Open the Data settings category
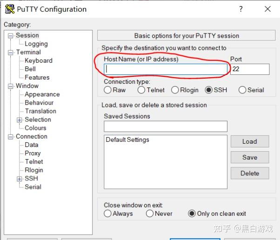 coord(32,145)
